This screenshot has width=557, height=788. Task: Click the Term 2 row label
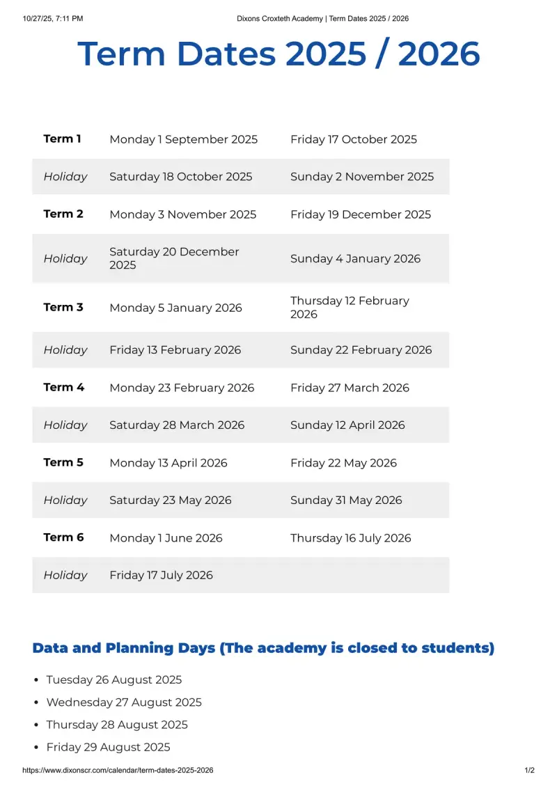point(63,214)
